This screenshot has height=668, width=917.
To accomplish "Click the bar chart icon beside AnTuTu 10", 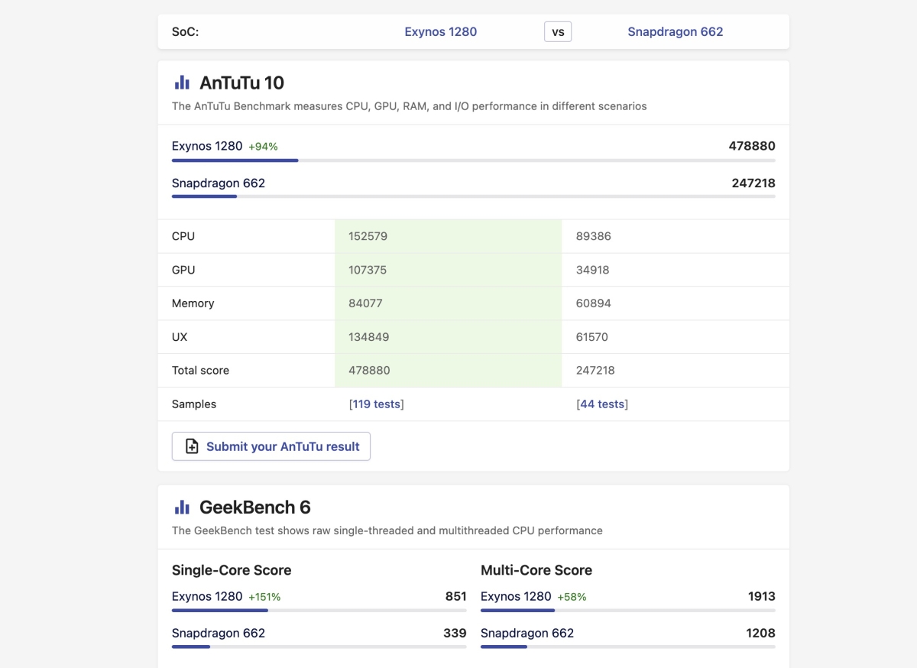I will [182, 83].
